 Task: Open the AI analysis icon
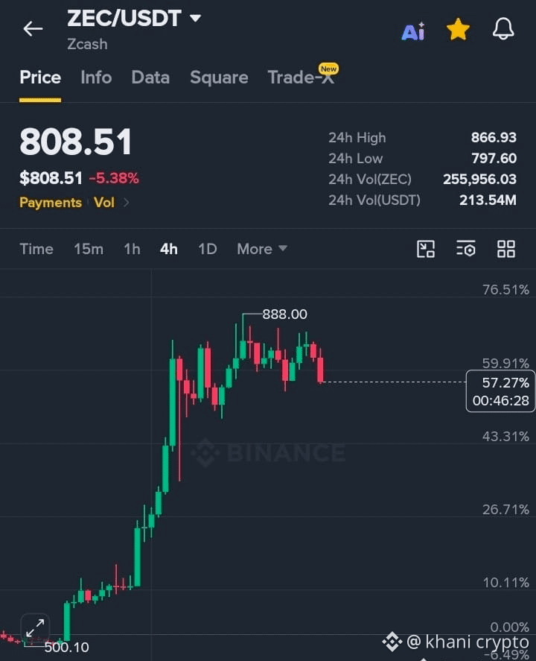(x=413, y=31)
